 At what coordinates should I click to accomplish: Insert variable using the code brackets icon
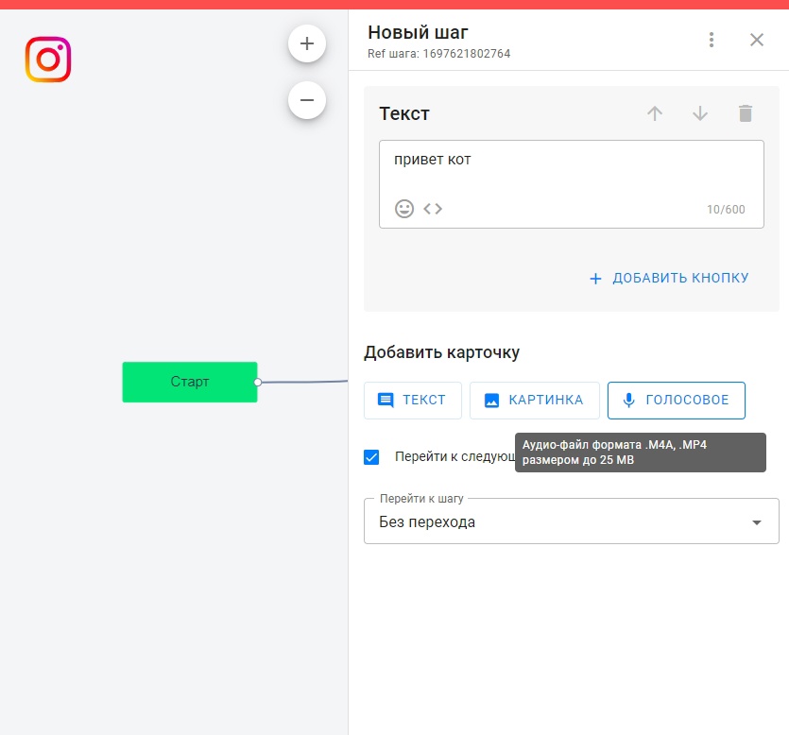tap(433, 209)
